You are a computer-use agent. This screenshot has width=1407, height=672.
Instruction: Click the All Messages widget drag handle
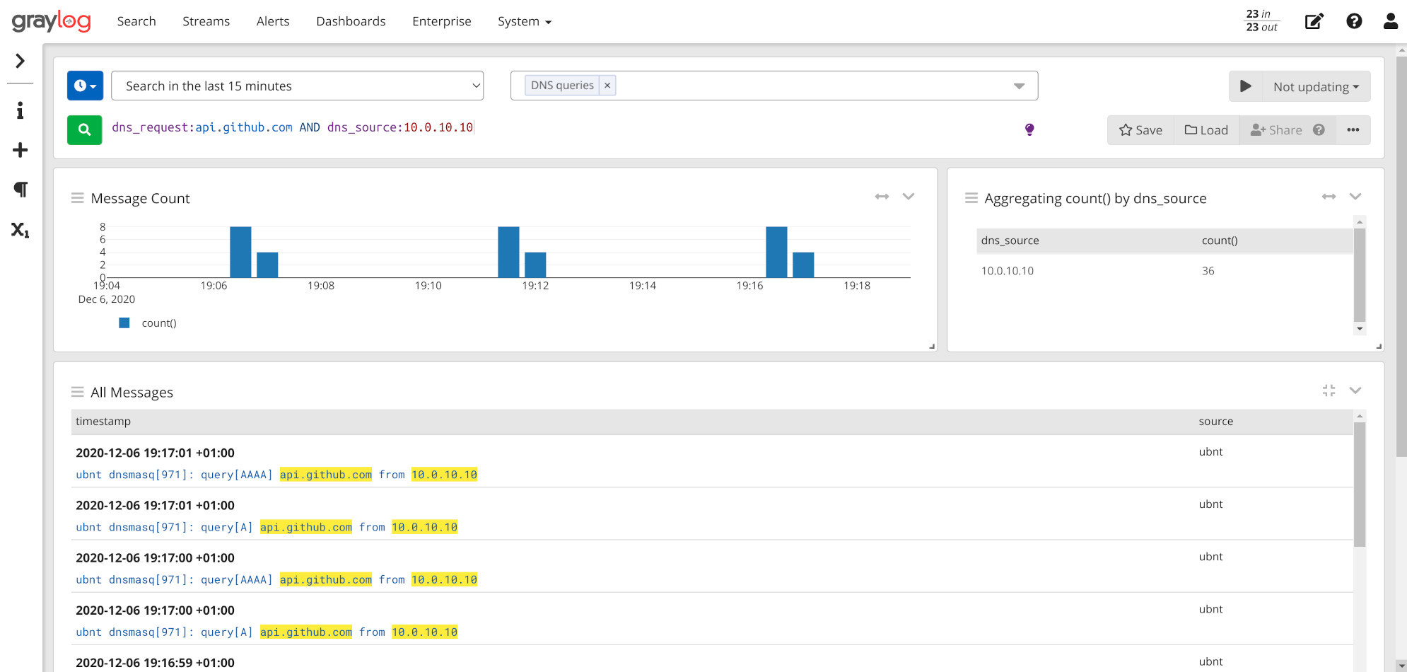tap(77, 392)
